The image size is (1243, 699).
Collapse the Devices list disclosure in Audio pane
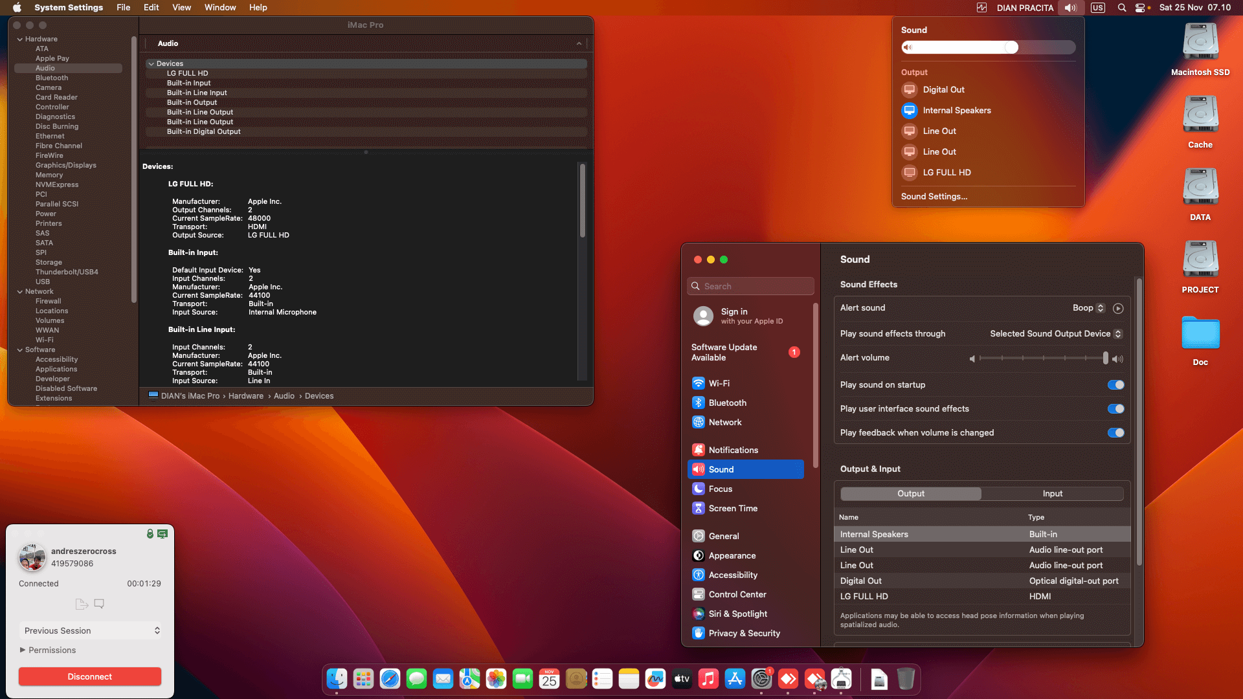tap(151, 64)
